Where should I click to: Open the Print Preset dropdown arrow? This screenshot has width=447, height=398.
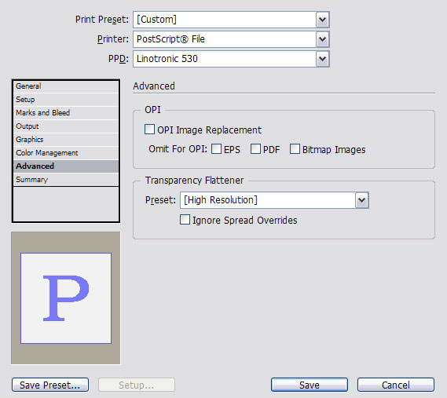322,20
